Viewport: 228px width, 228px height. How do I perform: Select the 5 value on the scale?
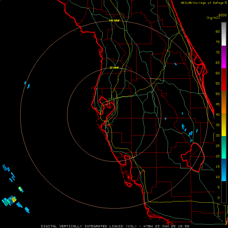219,187
